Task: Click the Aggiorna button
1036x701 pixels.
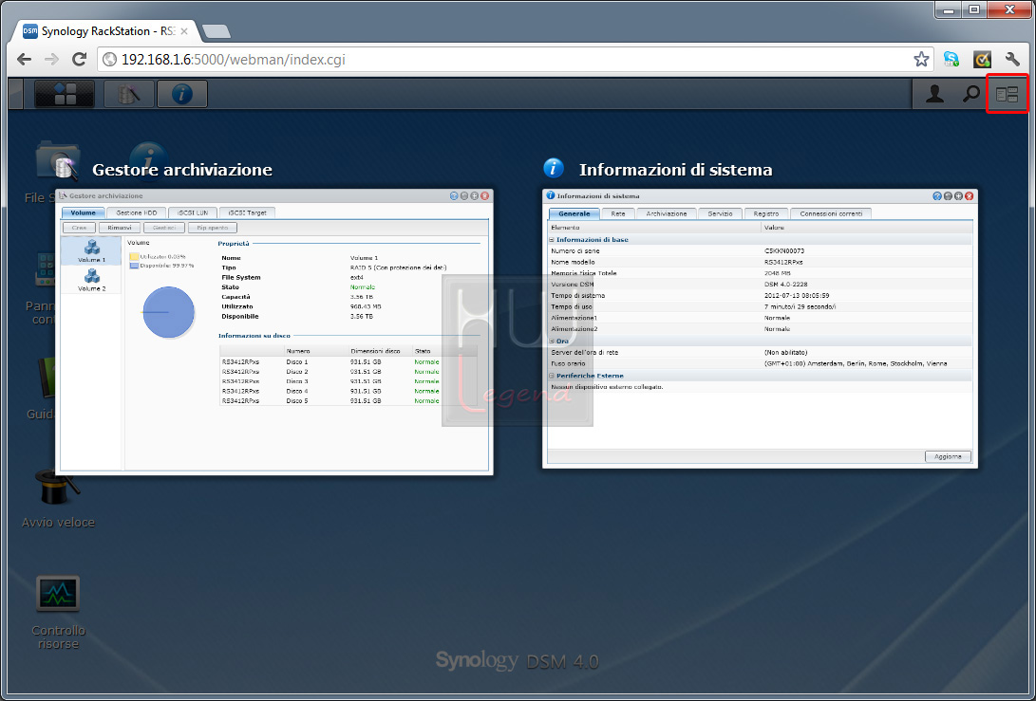Action: tap(948, 456)
